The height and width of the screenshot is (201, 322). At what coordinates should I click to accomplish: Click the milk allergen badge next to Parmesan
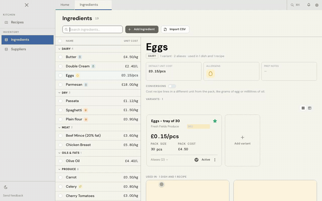[x=86, y=85]
